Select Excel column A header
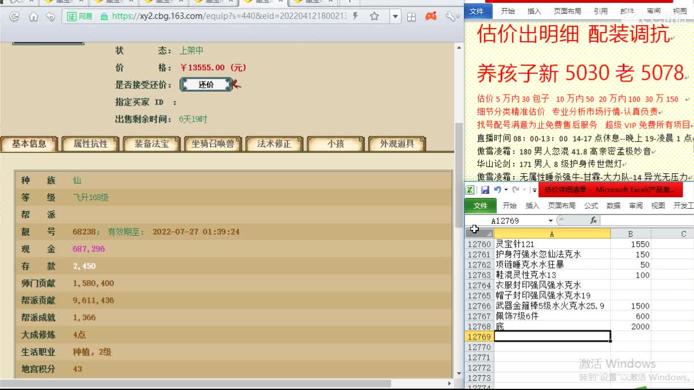The image size is (694, 390). point(552,233)
